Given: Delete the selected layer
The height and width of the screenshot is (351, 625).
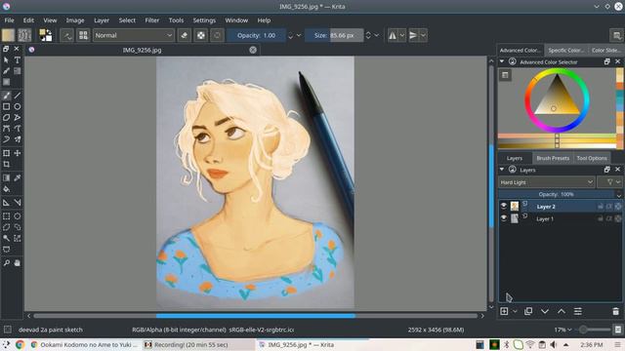Looking at the screenshot, I should click(x=615, y=311).
